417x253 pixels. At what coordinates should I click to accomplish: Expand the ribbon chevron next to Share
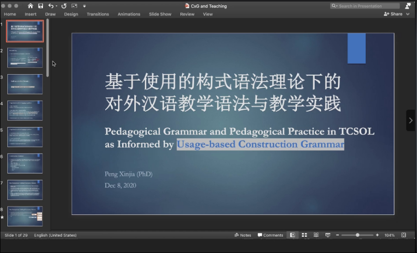click(x=408, y=14)
